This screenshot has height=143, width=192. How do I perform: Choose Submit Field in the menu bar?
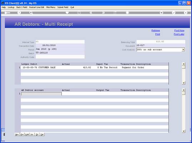63,7
